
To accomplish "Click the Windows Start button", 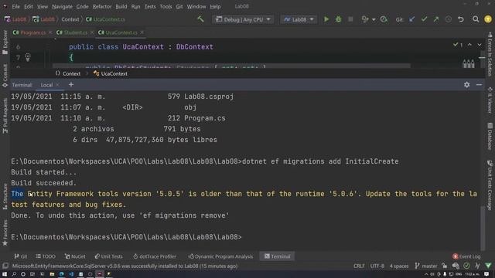I will point(5,274).
